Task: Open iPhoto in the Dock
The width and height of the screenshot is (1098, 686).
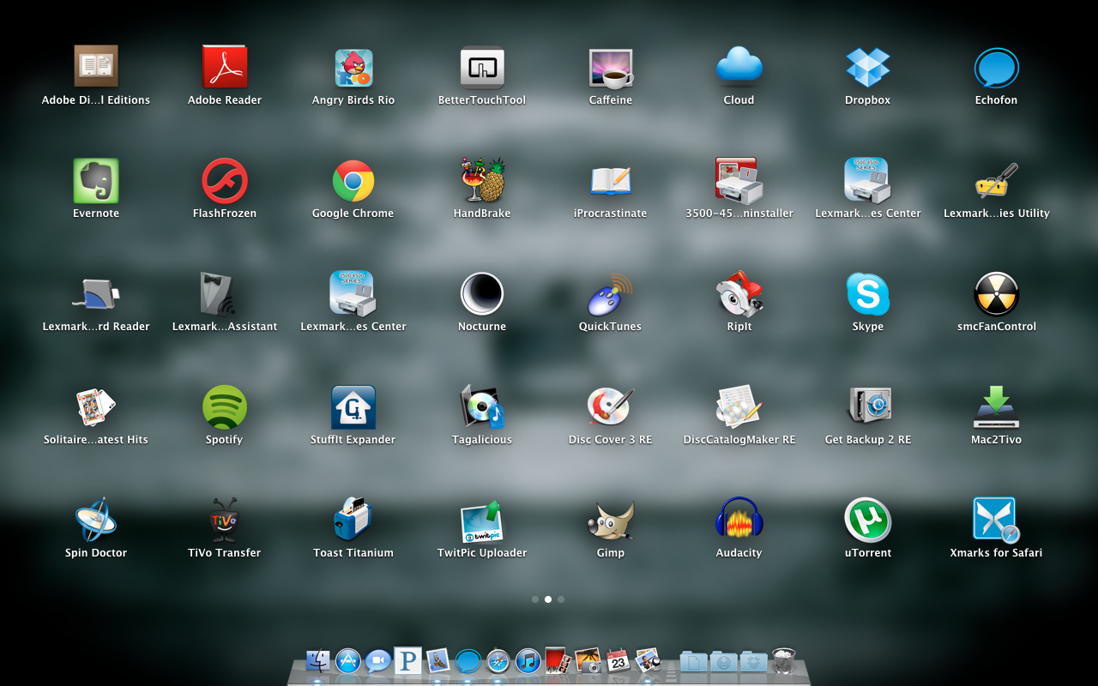Action: tap(588, 660)
